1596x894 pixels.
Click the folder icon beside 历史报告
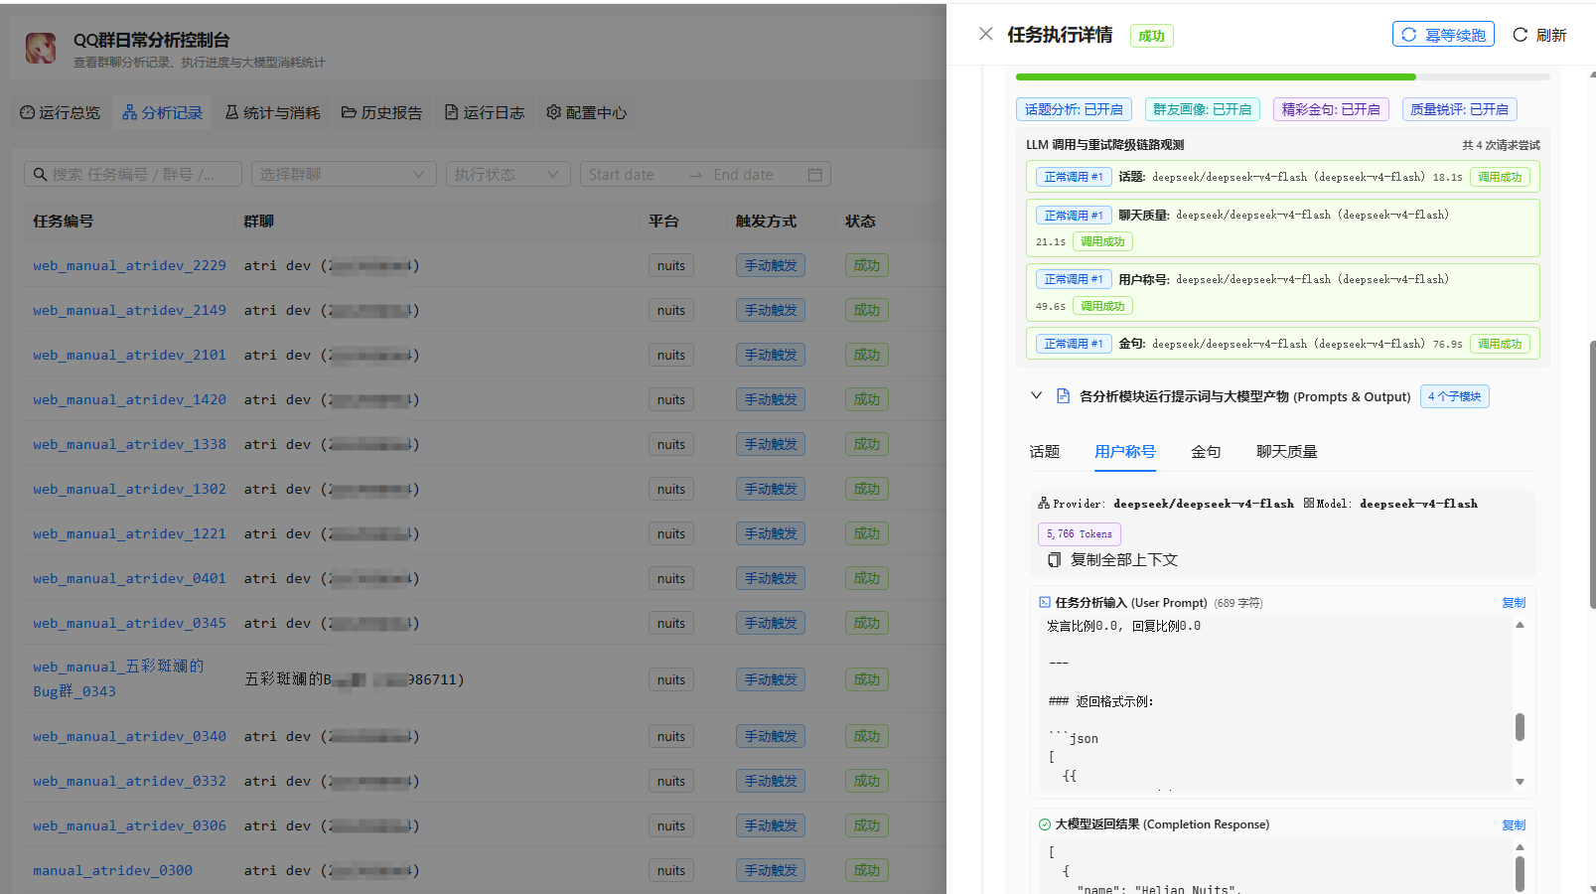[349, 112]
